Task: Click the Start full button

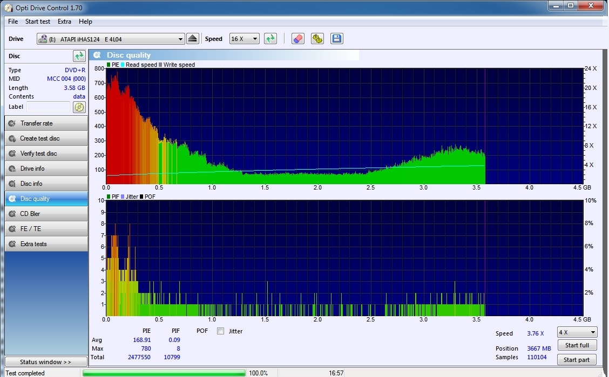Action: (577, 345)
